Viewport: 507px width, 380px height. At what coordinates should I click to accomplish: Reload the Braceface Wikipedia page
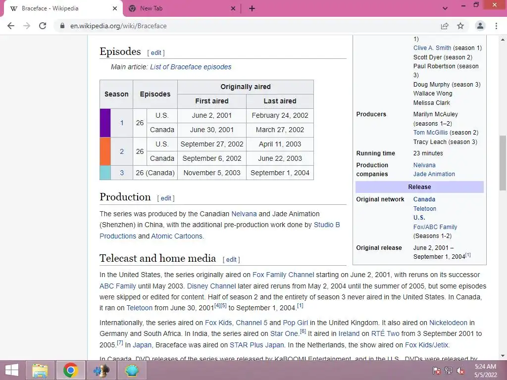coord(43,26)
